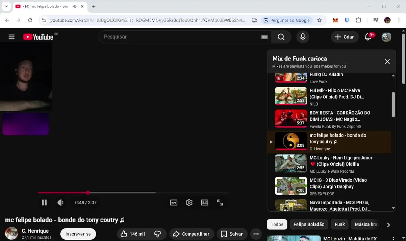406x241 pixels.
Task: Mute the tab using speaker icon
Action: [x=74, y=6]
